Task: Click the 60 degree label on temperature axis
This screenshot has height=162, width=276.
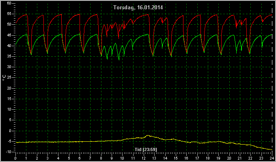Action: click(x=9, y=3)
